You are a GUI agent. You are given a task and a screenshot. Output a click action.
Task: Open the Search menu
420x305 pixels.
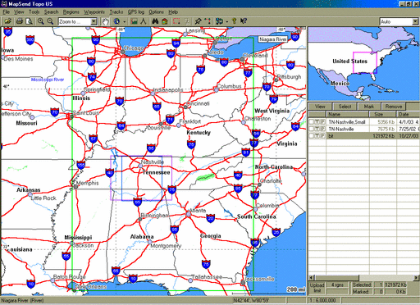(x=51, y=12)
